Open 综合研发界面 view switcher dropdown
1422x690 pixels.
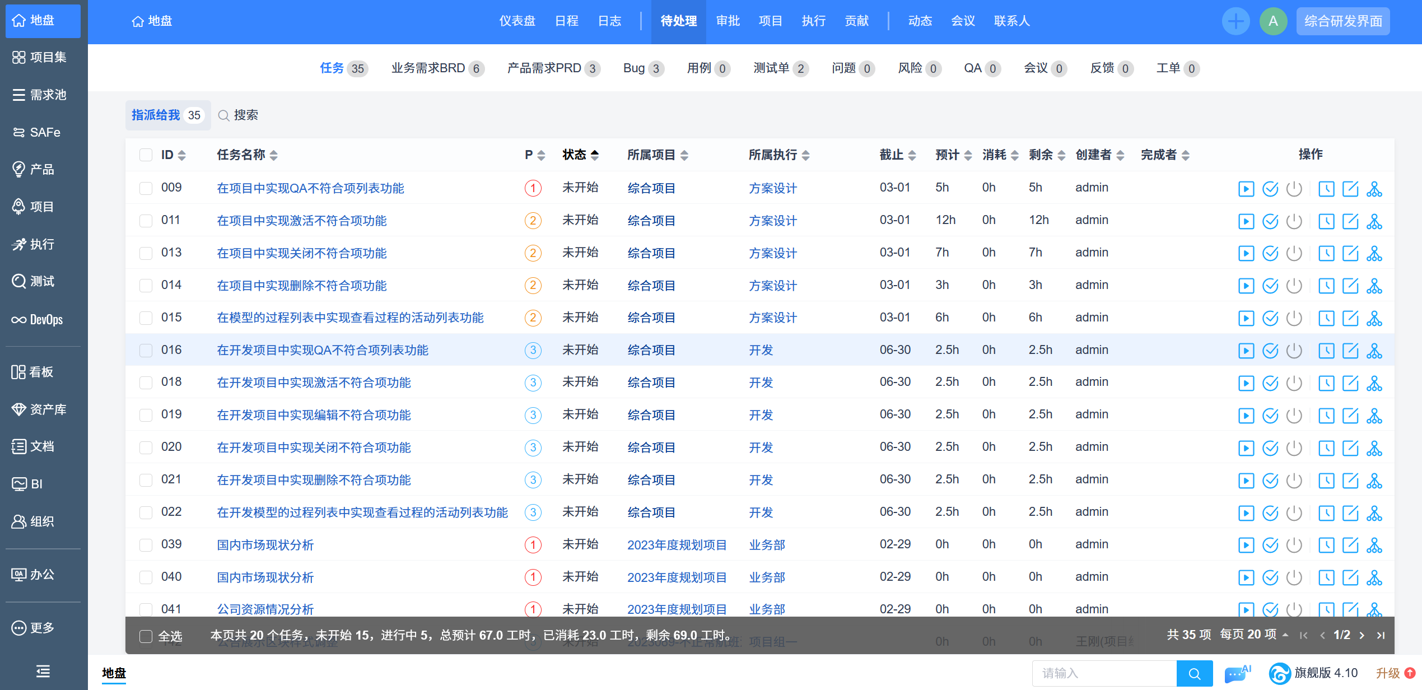tap(1342, 21)
